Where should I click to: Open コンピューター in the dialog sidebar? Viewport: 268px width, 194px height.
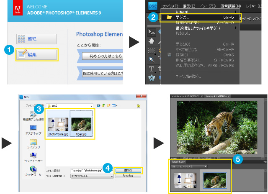(33, 157)
